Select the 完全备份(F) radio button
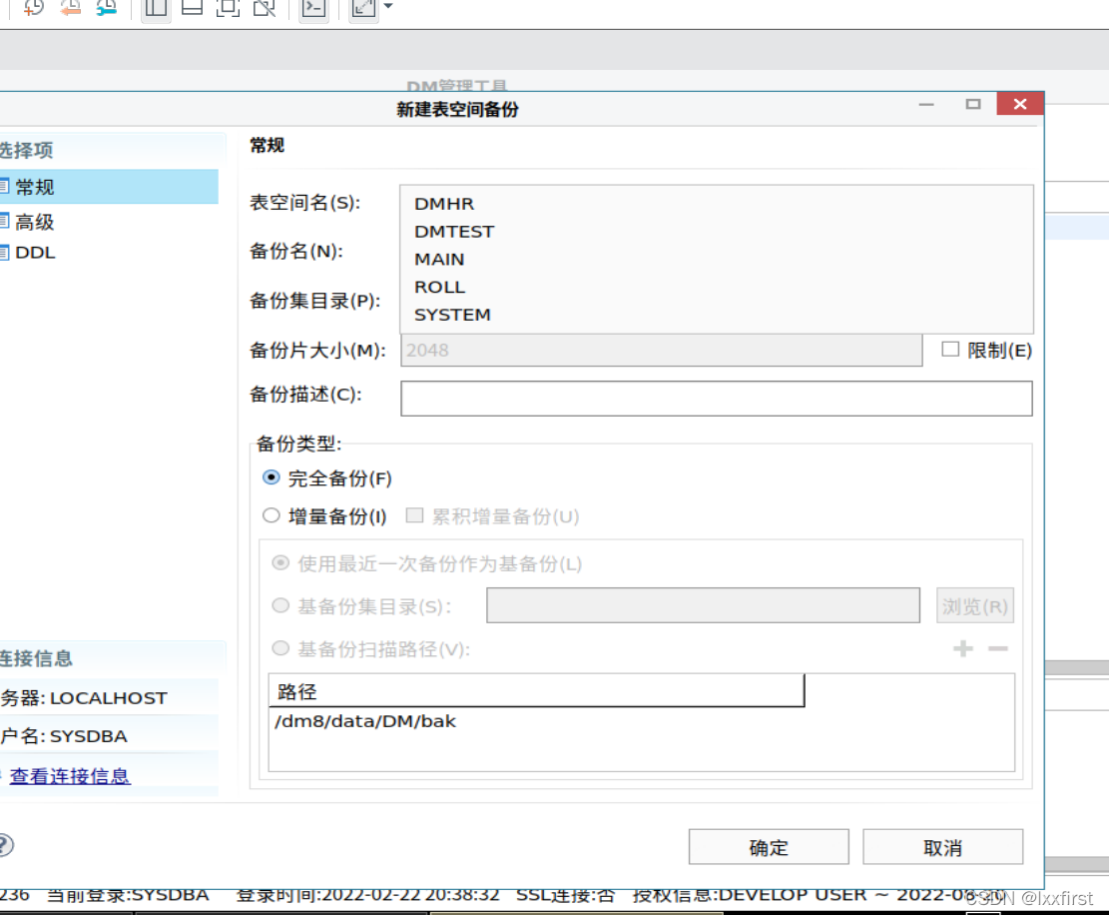 click(271, 477)
